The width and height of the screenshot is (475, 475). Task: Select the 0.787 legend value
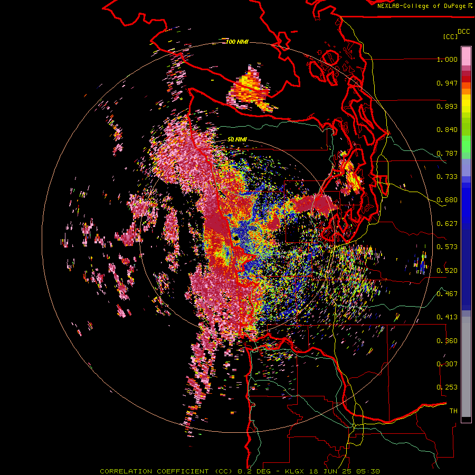coord(447,153)
